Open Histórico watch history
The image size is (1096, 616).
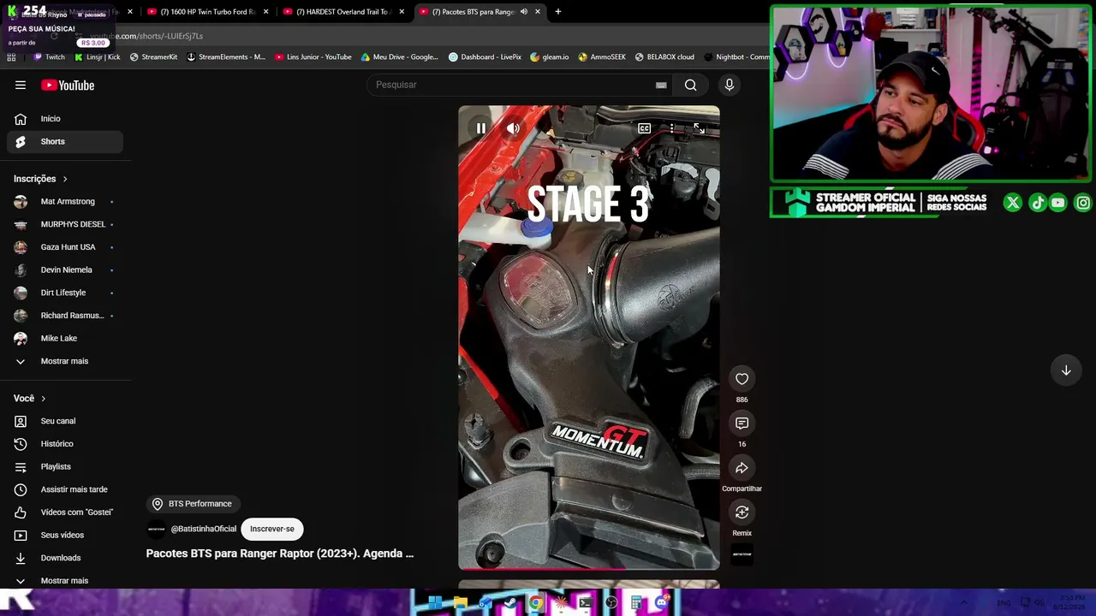[x=64, y=444]
